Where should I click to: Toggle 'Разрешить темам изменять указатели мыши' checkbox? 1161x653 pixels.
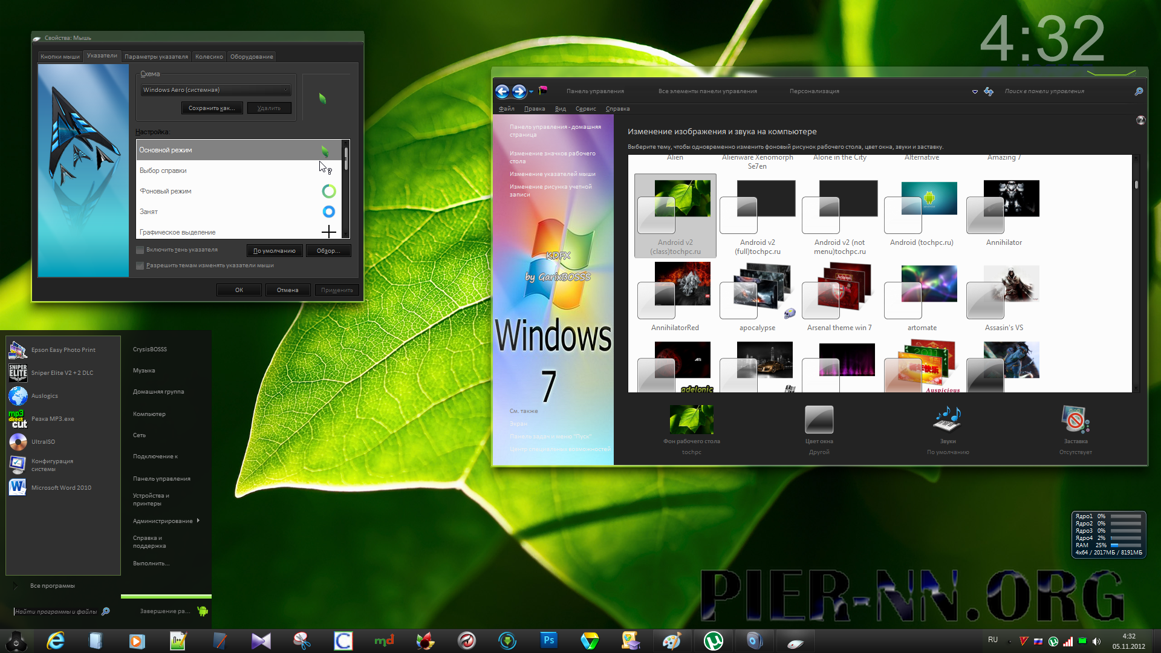140,265
